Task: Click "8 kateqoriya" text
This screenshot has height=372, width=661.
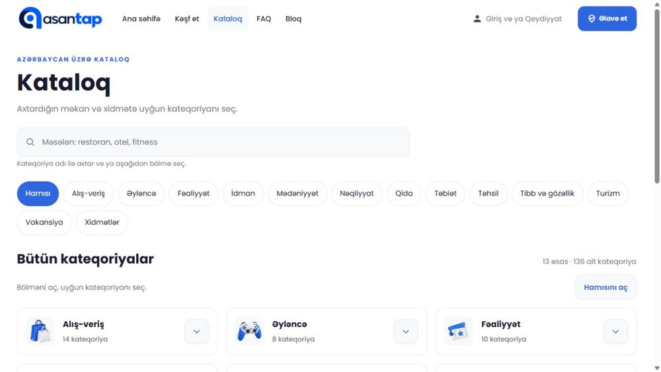Action: tap(293, 339)
